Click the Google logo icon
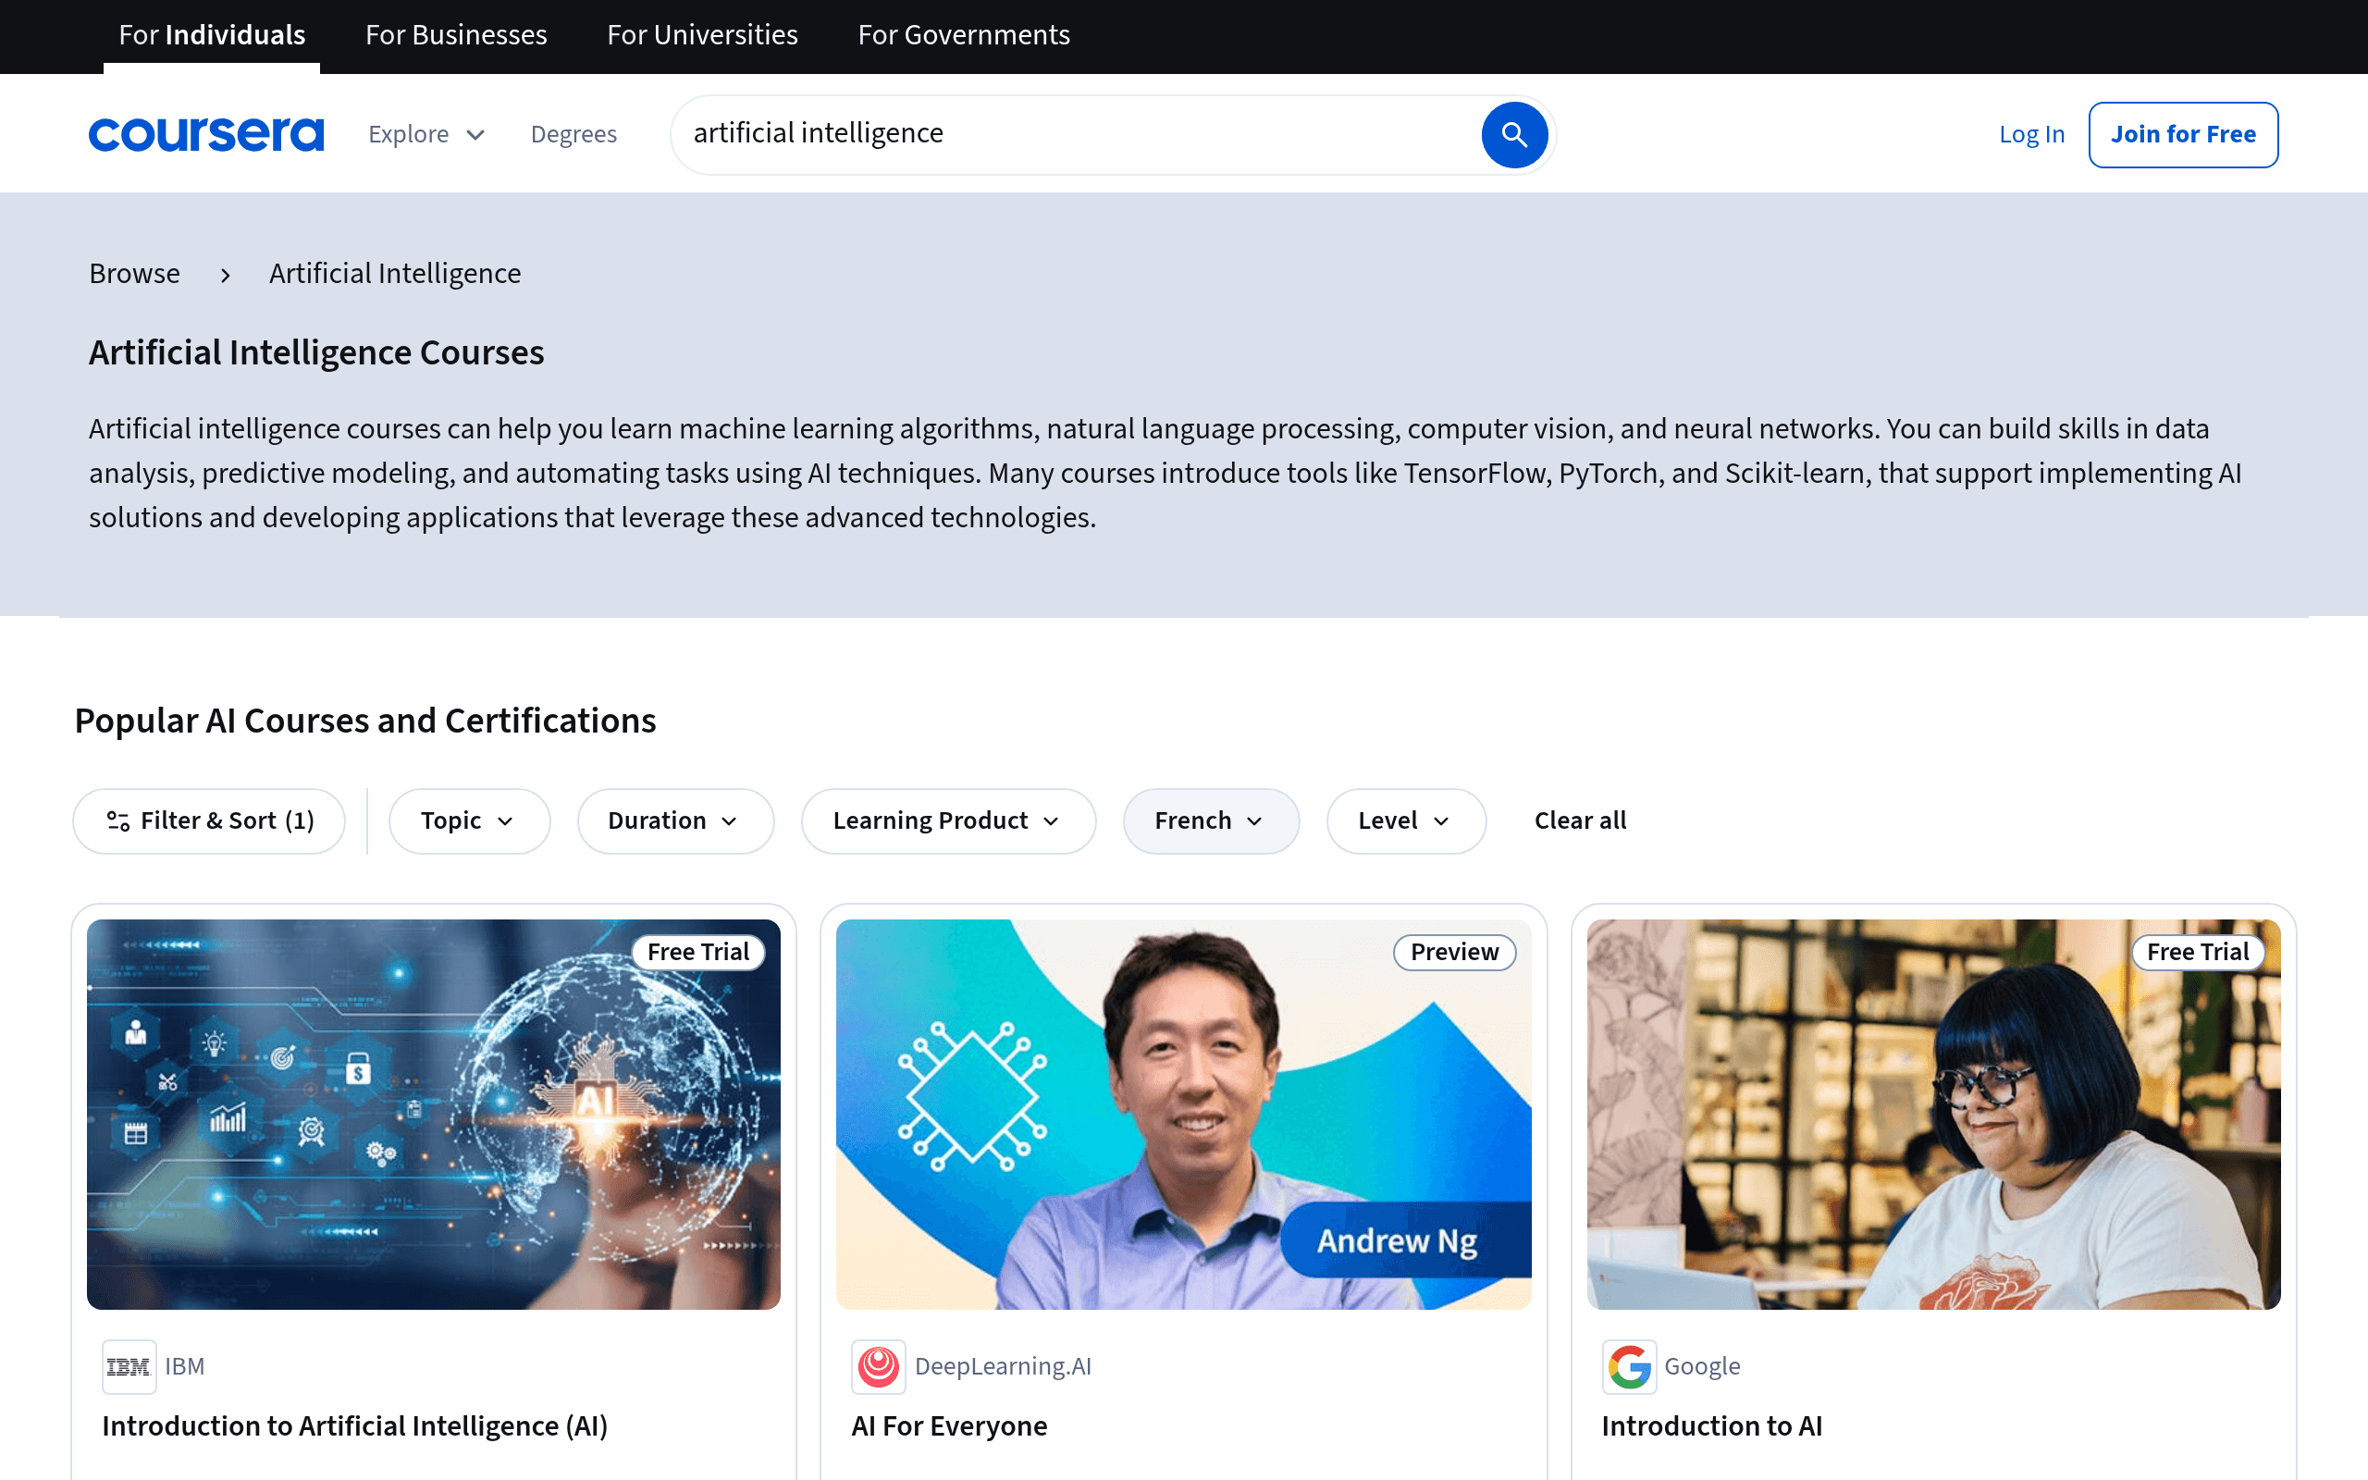The width and height of the screenshot is (2368, 1480). [1628, 1366]
